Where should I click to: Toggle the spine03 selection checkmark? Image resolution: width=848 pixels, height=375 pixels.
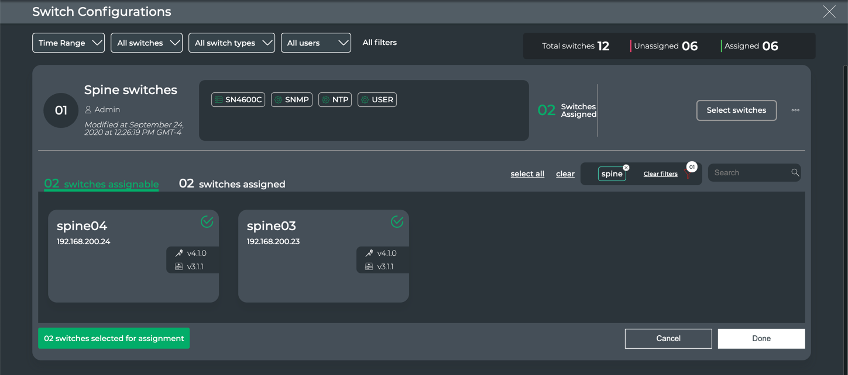pos(397,222)
